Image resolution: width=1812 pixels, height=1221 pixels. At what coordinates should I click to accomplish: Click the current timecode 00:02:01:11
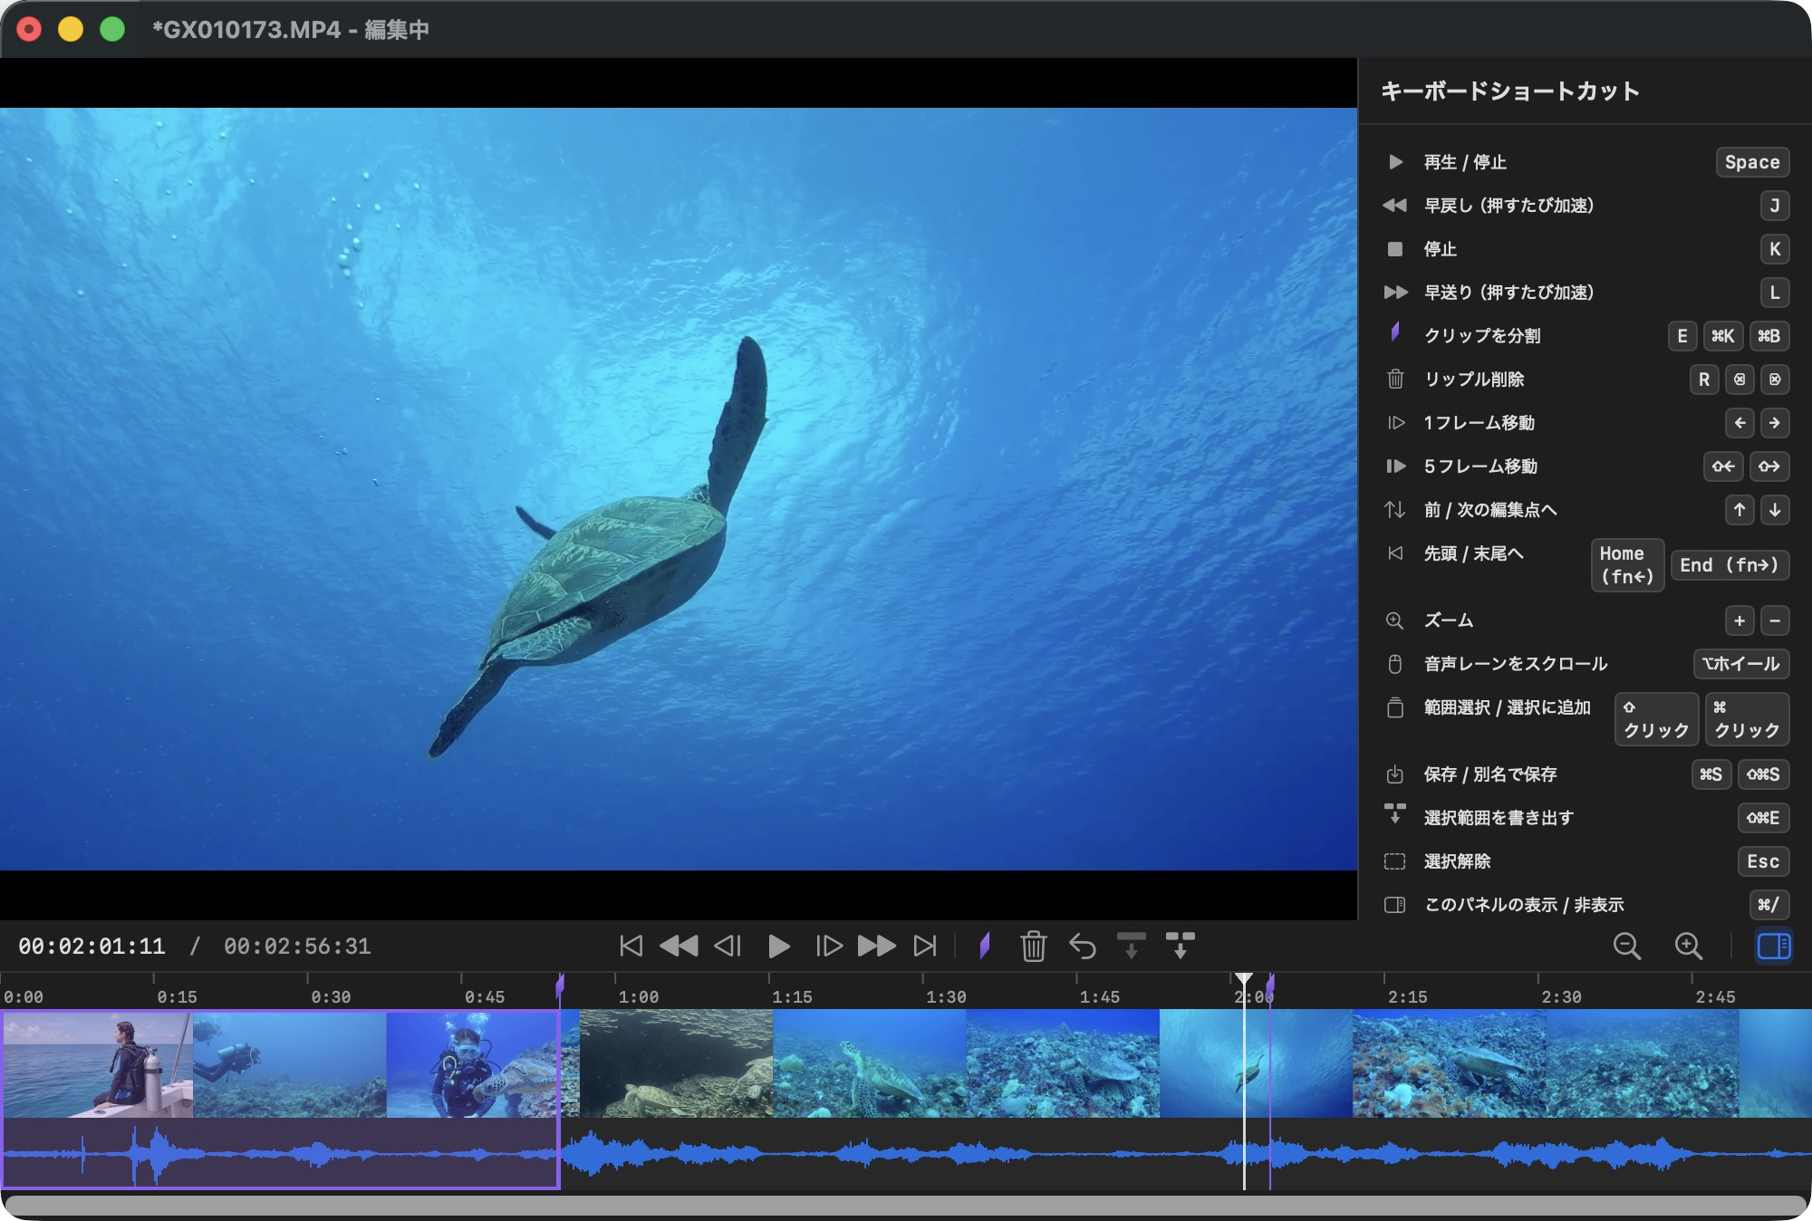[x=92, y=947]
